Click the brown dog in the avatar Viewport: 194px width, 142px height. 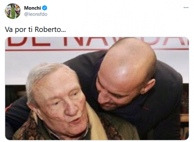[x=17, y=10]
